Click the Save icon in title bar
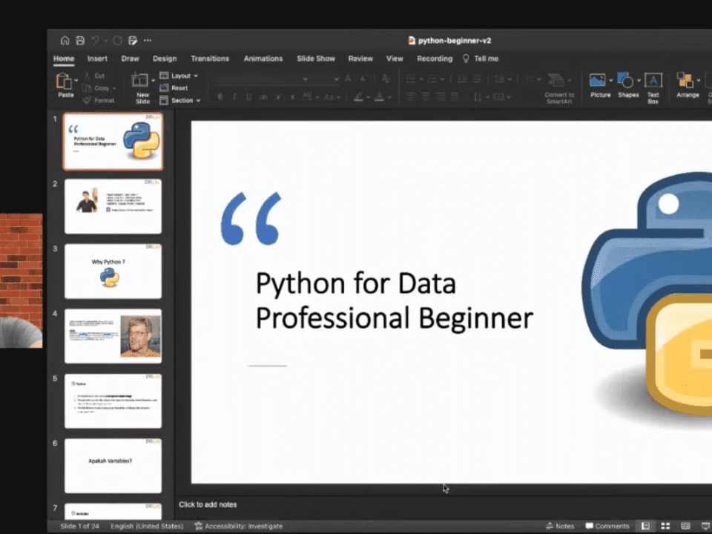Screen dimensions: 712x534 [80, 41]
